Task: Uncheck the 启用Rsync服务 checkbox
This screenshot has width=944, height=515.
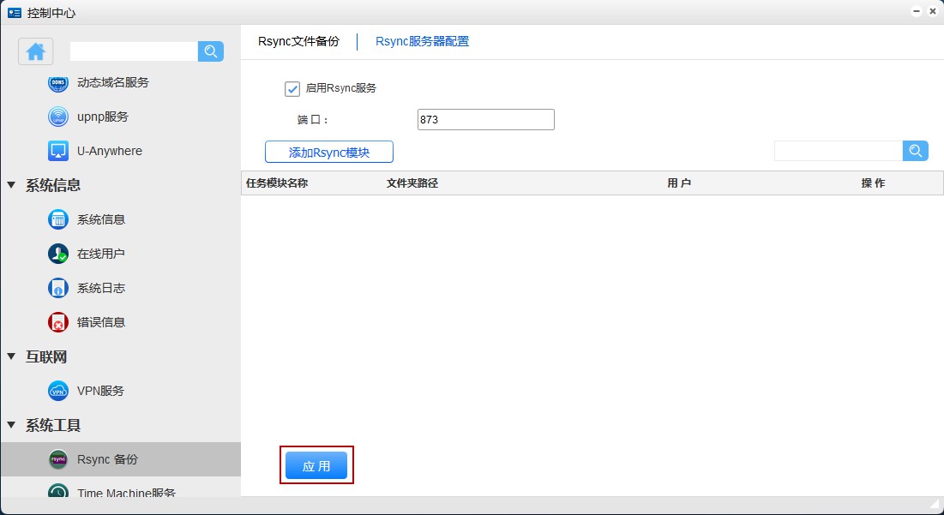Action: [294, 87]
